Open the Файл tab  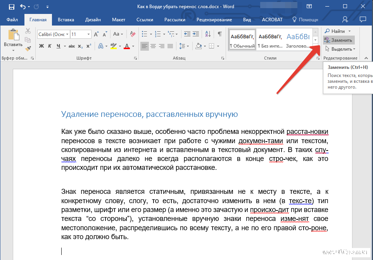pos(12,20)
